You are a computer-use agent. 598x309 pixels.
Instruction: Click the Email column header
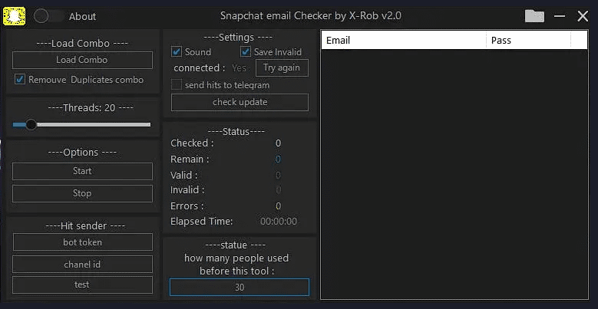coord(403,40)
